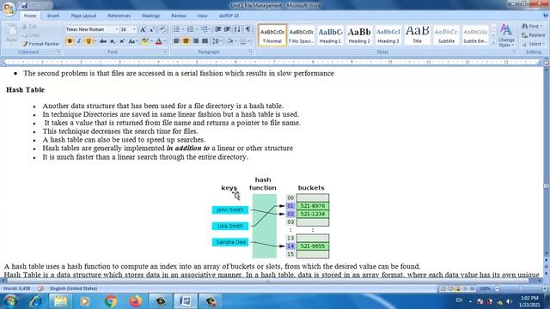Open the font size dropdown
Image resolution: width=550 pixels, height=309 pixels.
134,29
